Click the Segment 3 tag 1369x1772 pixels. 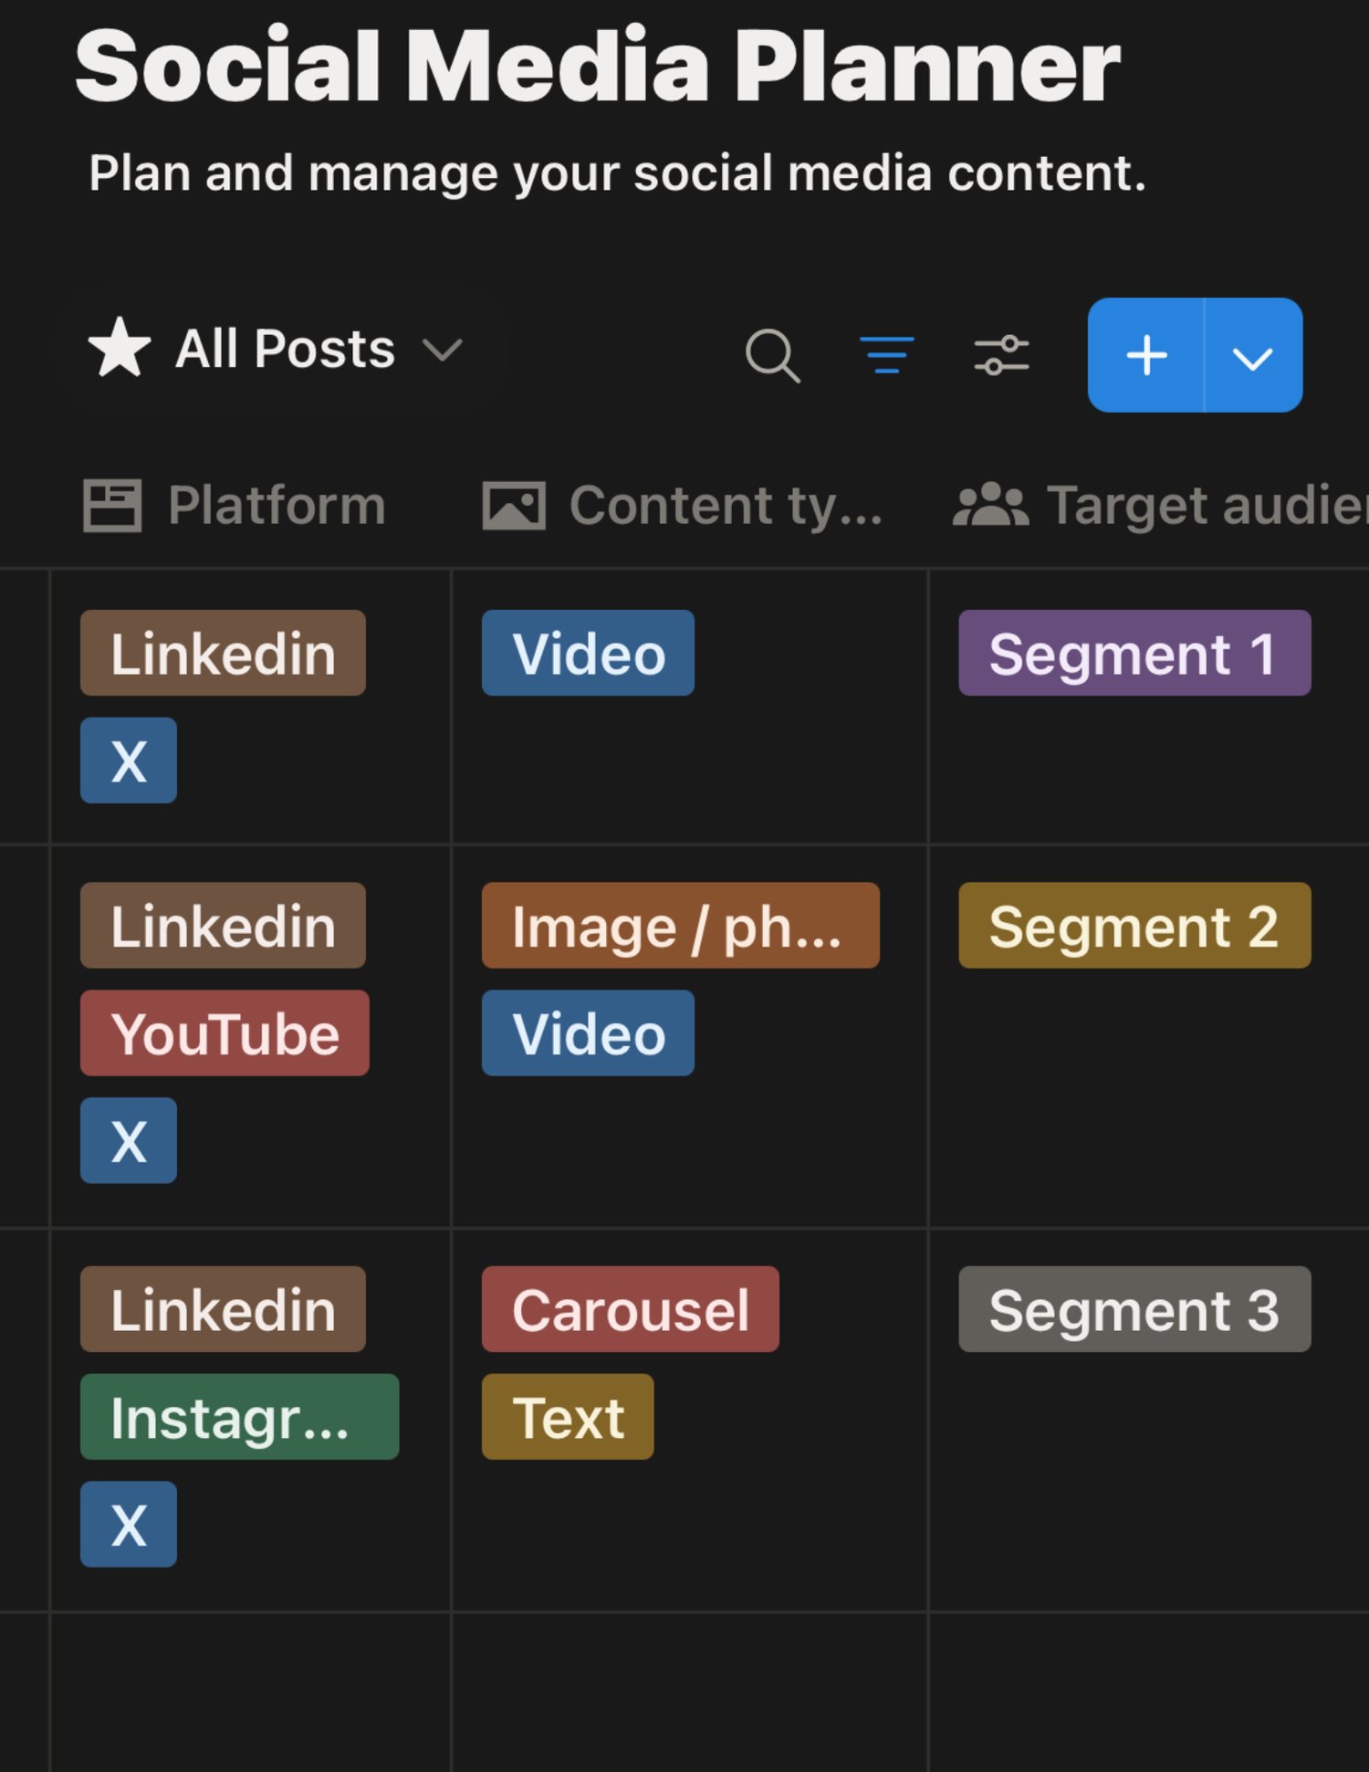1134,1309
